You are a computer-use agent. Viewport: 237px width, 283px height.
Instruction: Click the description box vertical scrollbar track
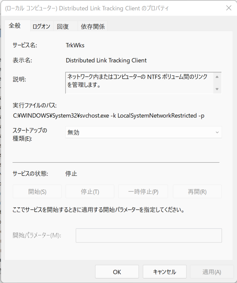[x=217, y=83]
